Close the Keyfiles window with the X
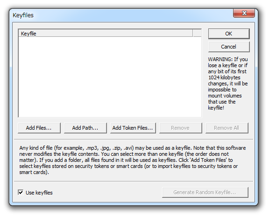 point(244,13)
